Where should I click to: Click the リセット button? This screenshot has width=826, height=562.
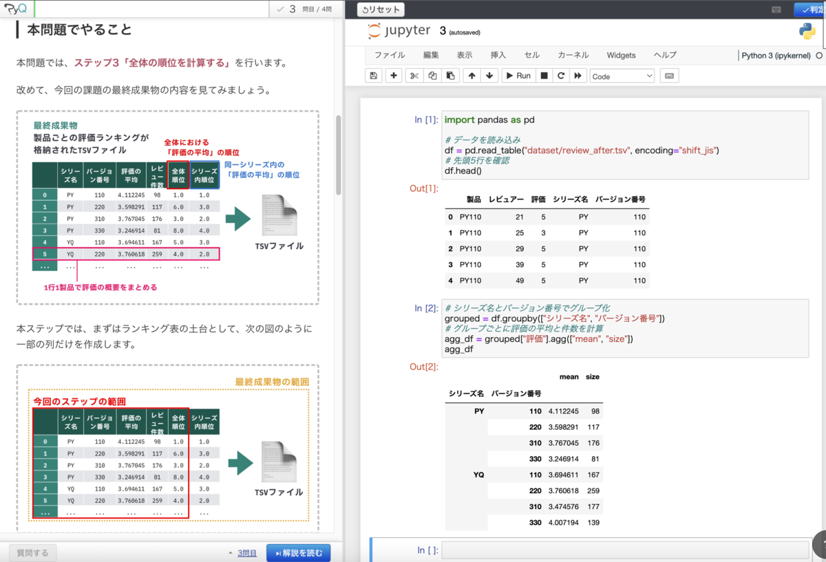tap(381, 10)
